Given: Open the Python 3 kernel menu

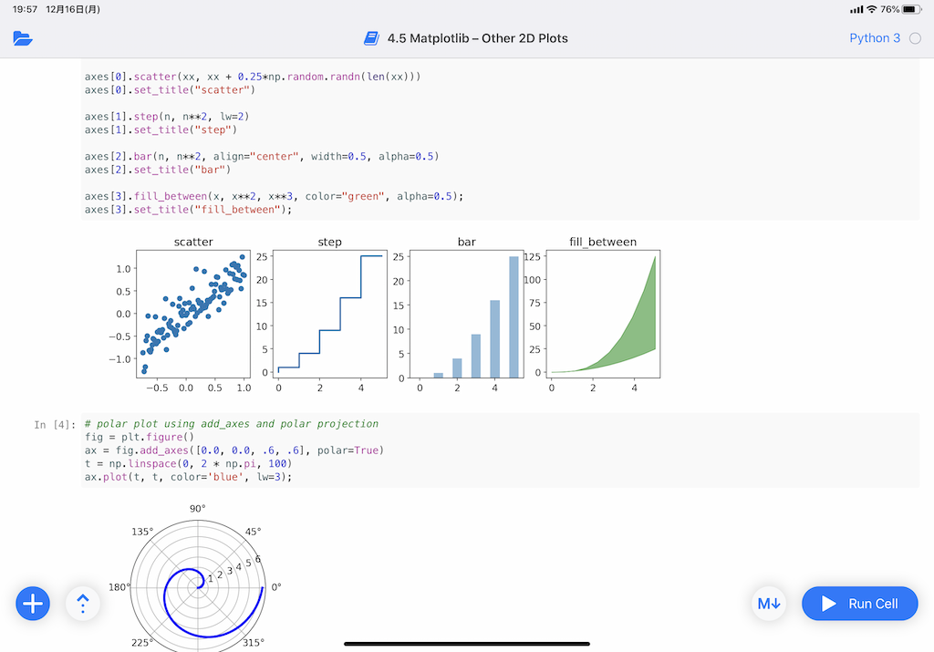Looking at the screenshot, I should coord(875,38).
